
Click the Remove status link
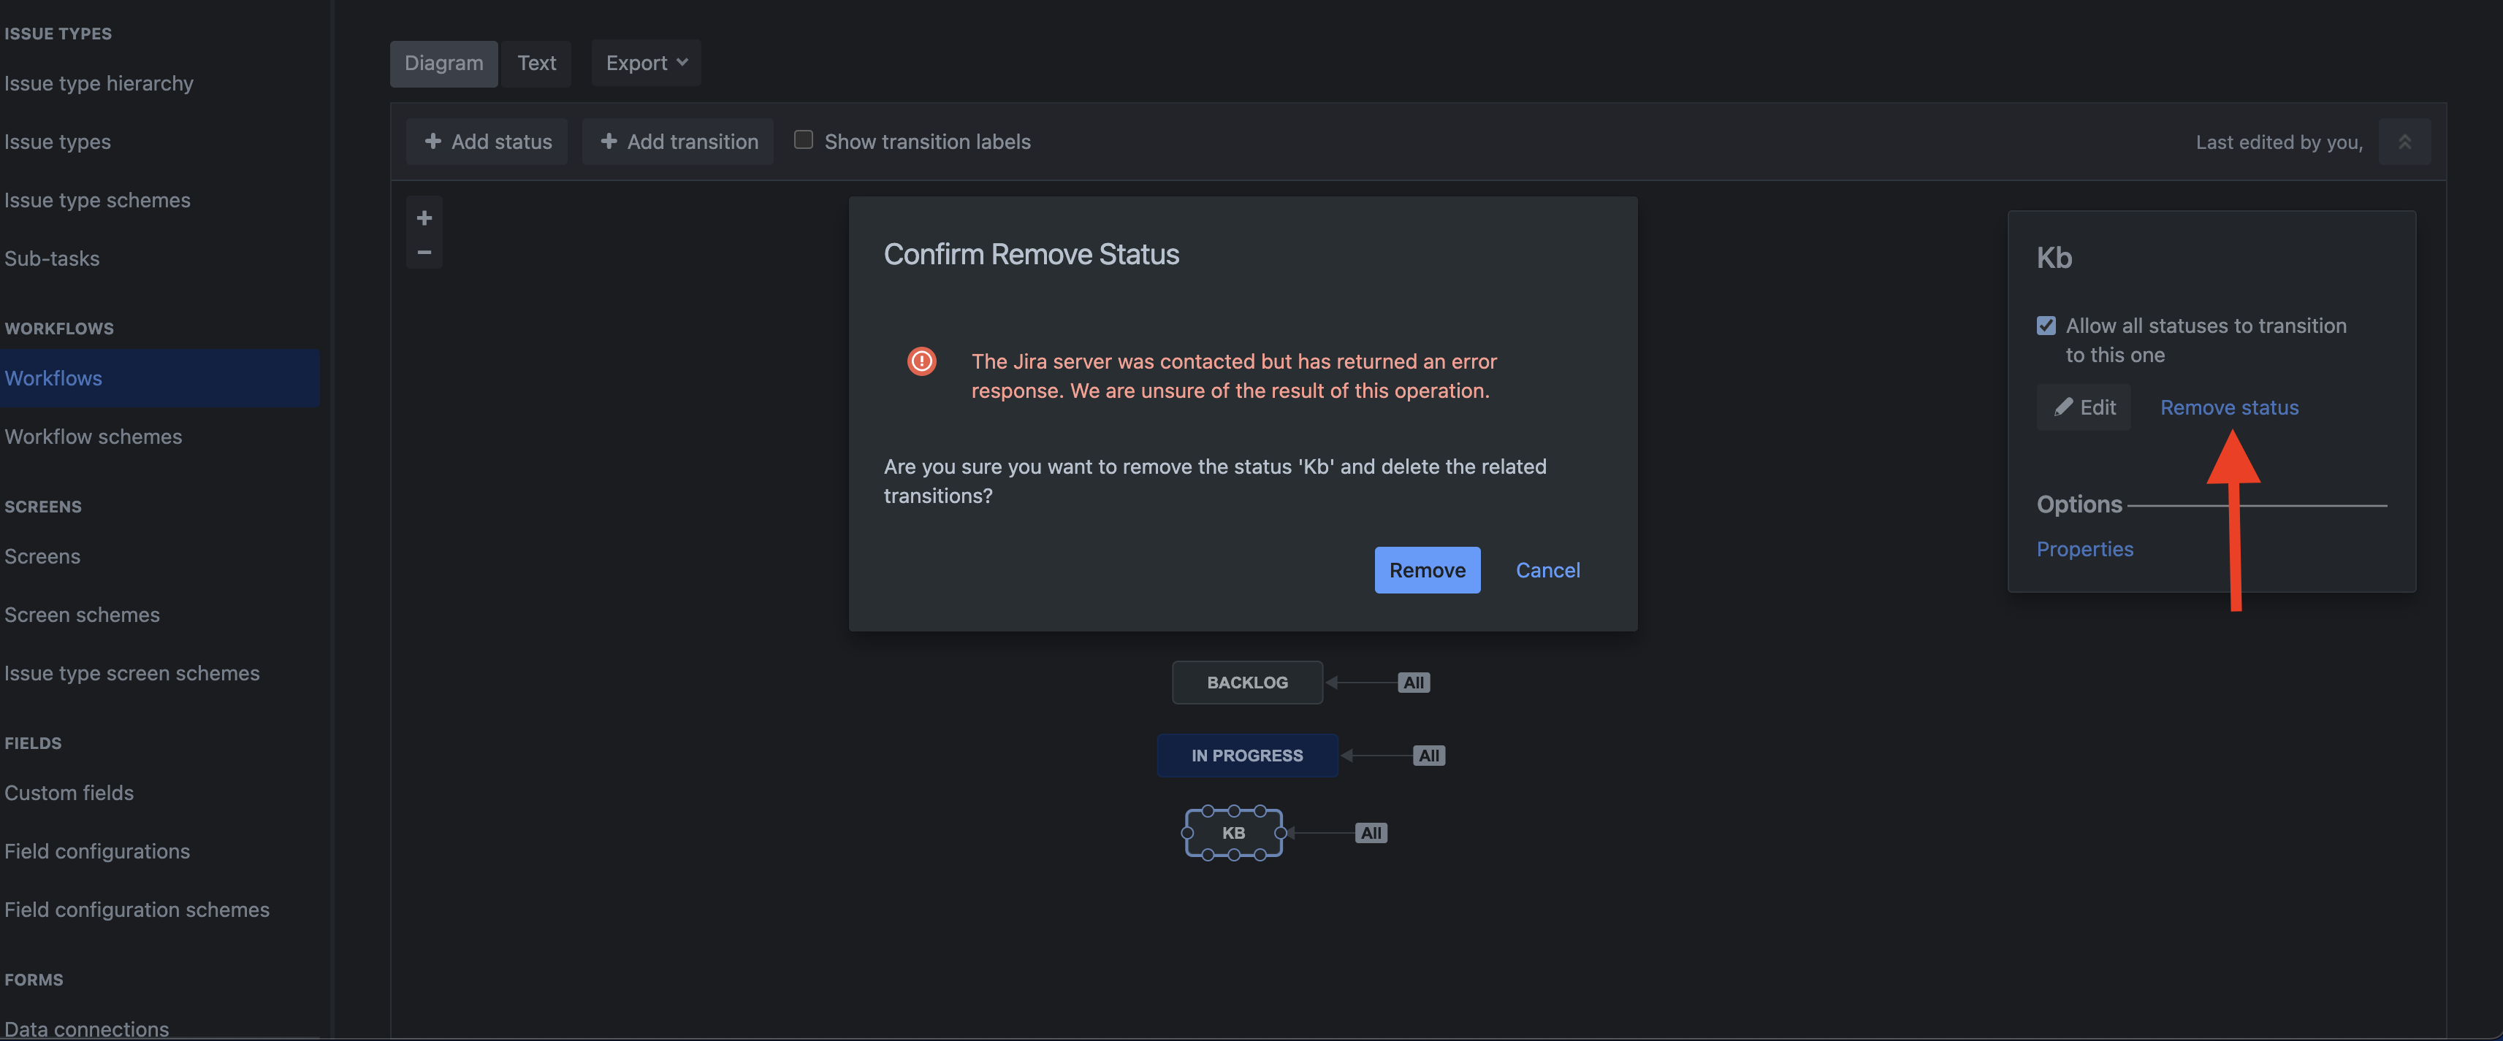point(2229,408)
